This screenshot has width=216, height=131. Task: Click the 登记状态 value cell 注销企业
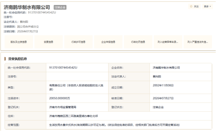[181, 107]
